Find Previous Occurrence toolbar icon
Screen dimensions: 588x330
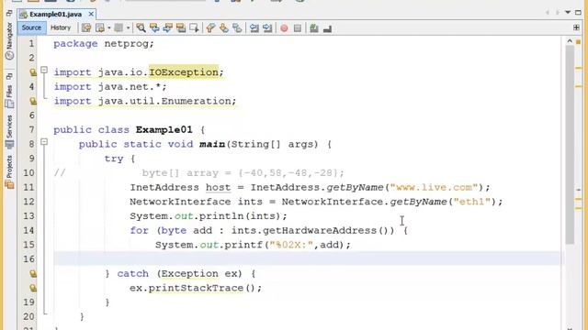point(154,28)
